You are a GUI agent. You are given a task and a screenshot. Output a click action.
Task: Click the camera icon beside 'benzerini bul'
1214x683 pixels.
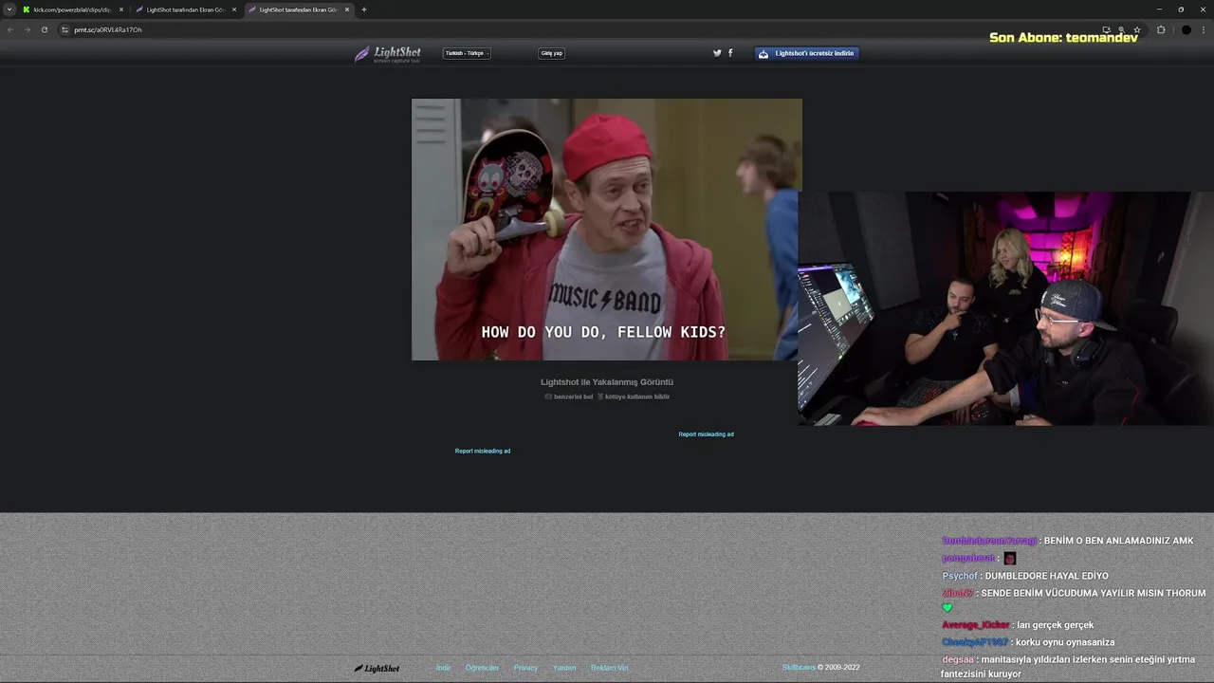click(548, 397)
